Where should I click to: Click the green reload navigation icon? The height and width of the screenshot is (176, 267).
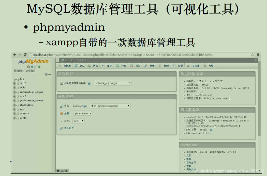[x=39, y=67]
